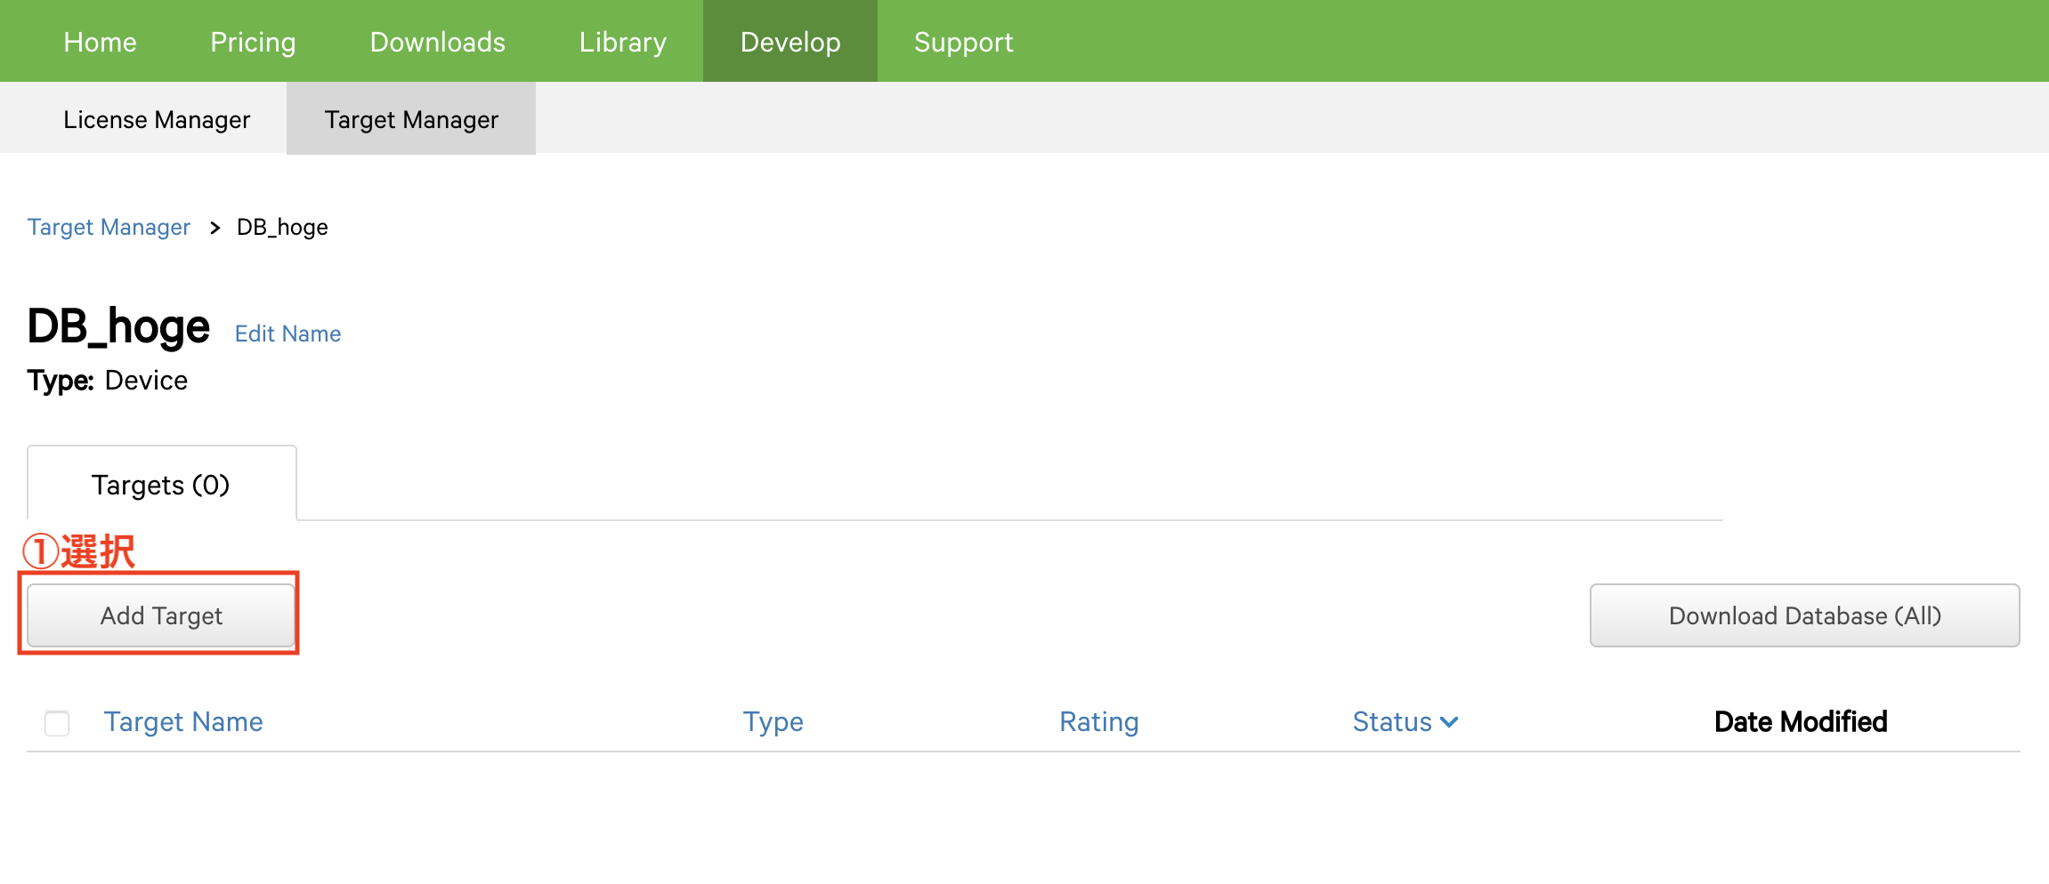The image size is (2049, 884).
Task: Click Download Database (All) button
Action: coord(1804,615)
